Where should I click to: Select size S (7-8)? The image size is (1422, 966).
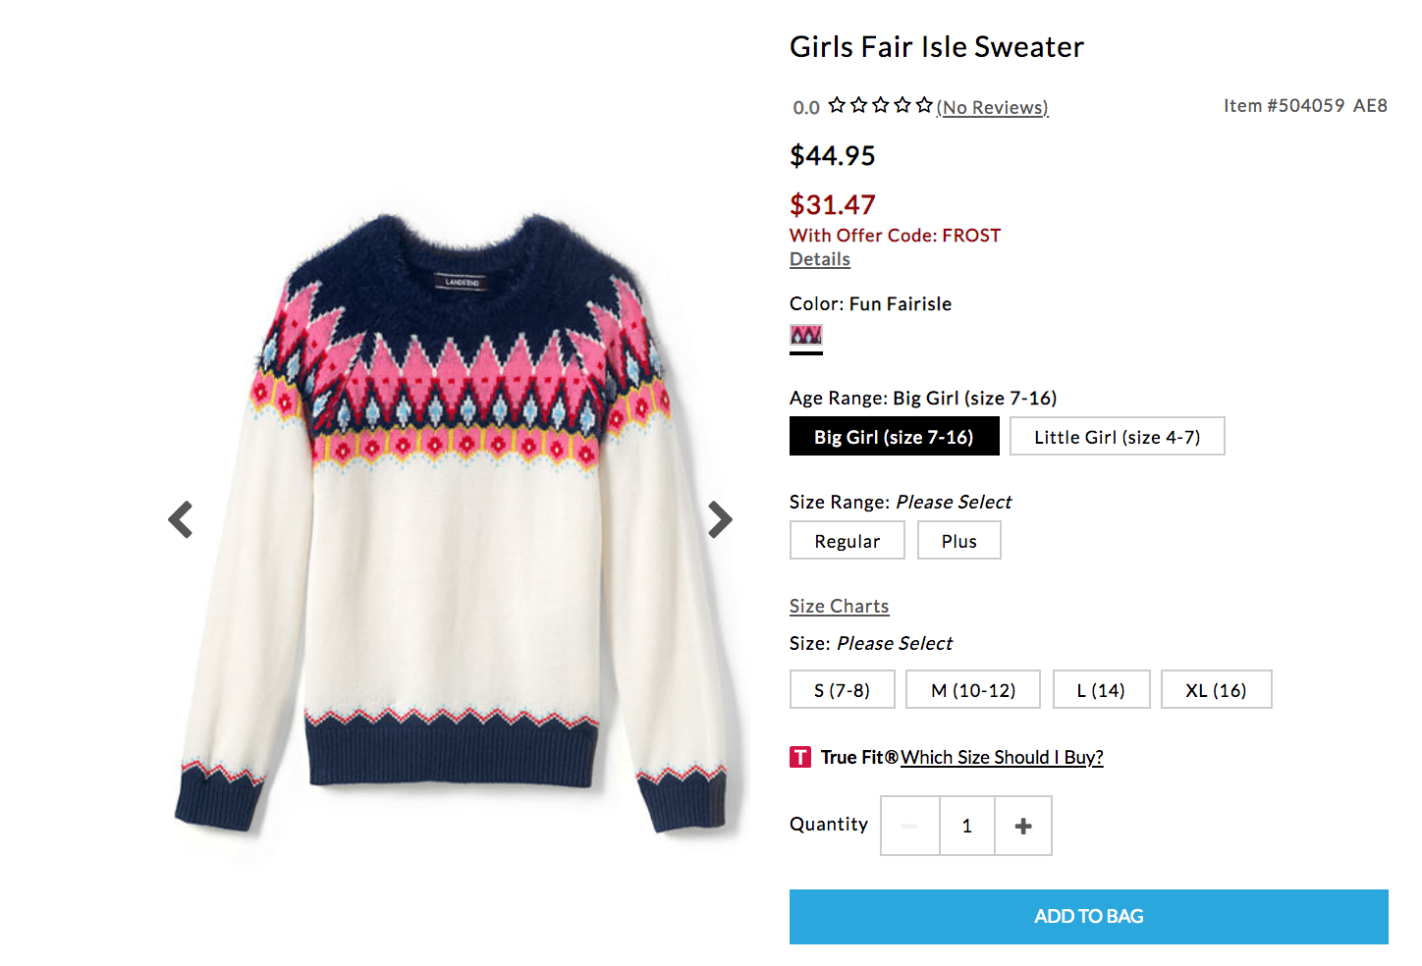[842, 690]
